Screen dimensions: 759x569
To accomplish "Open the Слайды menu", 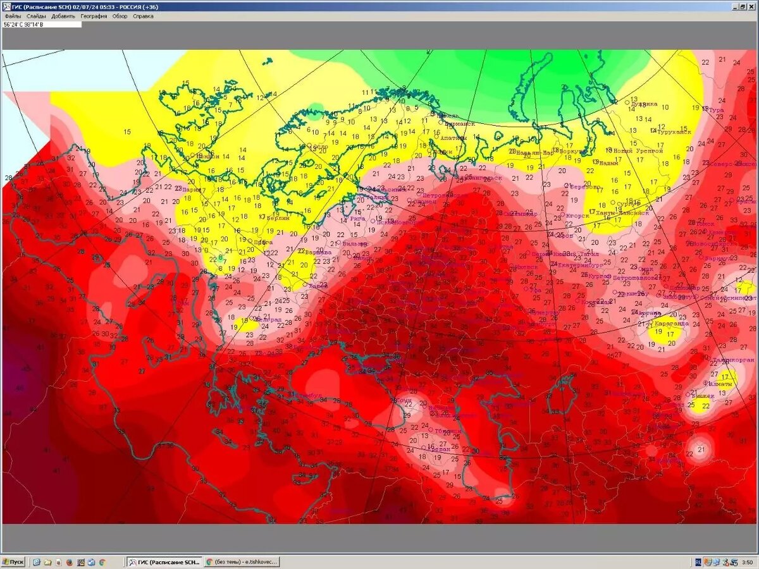I will 36,16.
